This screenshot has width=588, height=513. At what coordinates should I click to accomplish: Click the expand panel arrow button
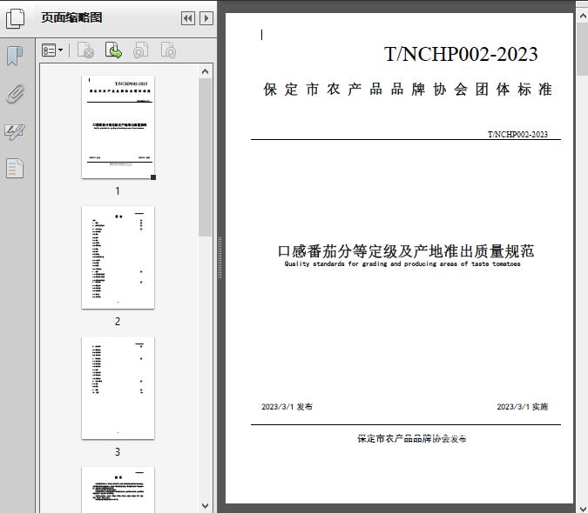[206, 18]
